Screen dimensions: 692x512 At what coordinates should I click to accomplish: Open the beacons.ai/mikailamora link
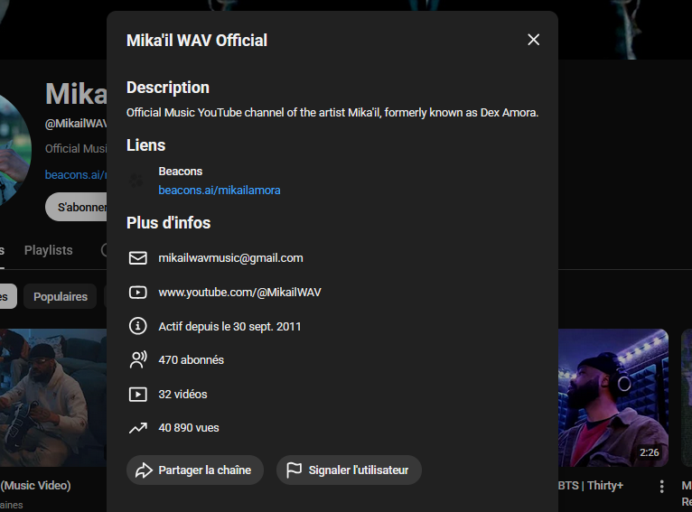[x=220, y=191]
